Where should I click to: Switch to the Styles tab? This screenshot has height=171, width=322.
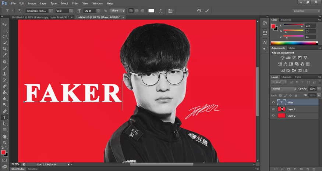(291, 48)
